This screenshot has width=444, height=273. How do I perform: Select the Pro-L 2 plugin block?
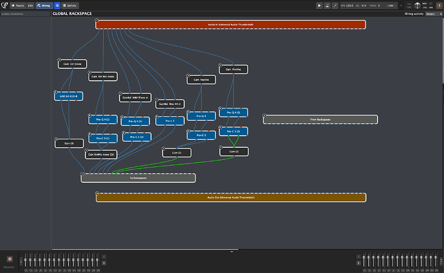[x=170, y=121]
